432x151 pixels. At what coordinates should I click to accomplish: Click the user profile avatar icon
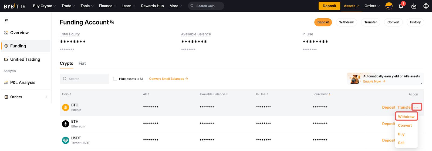[x=389, y=6]
